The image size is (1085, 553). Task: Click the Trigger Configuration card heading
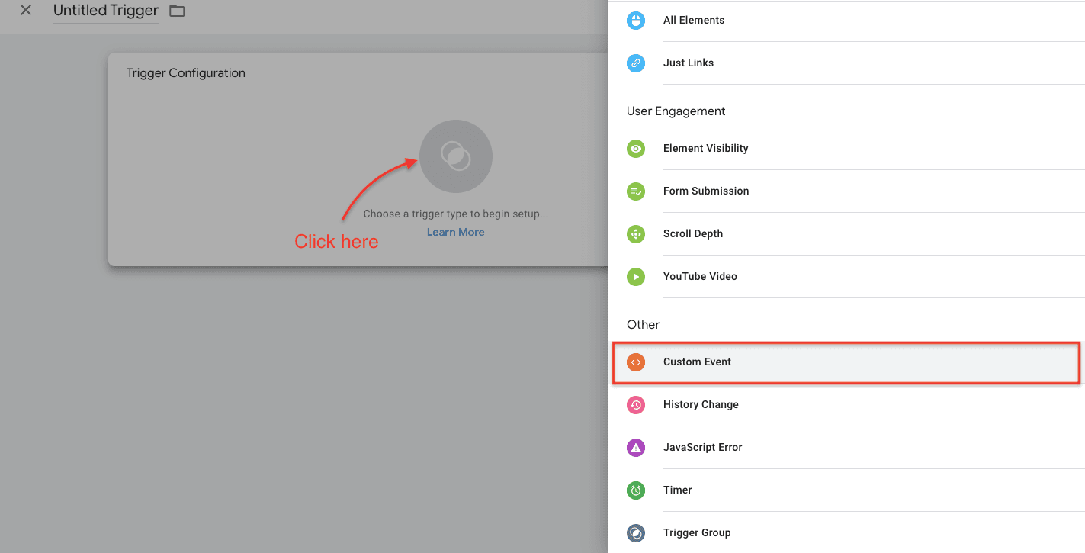tap(186, 73)
